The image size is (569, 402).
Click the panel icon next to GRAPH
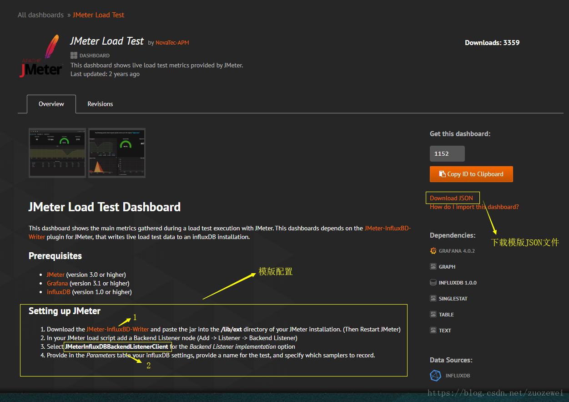coord(433,267)
